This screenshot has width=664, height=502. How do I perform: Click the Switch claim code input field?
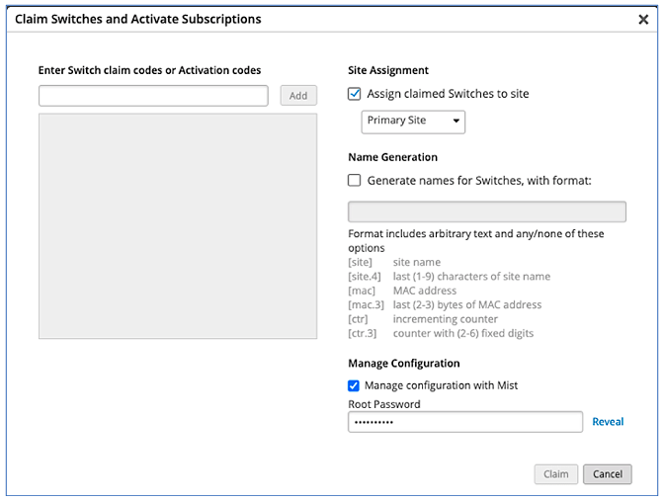(x=153, y=96)
